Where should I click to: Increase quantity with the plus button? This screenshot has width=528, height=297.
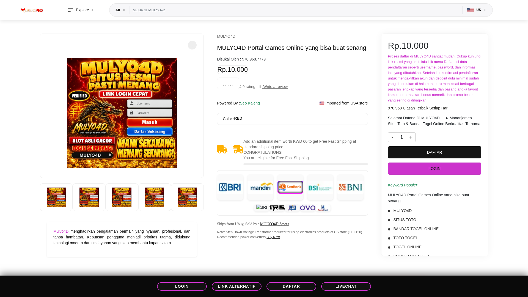coord(411,137)
